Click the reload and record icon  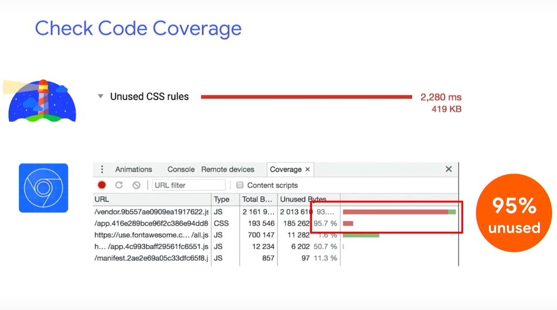click(x=119, y=185)
